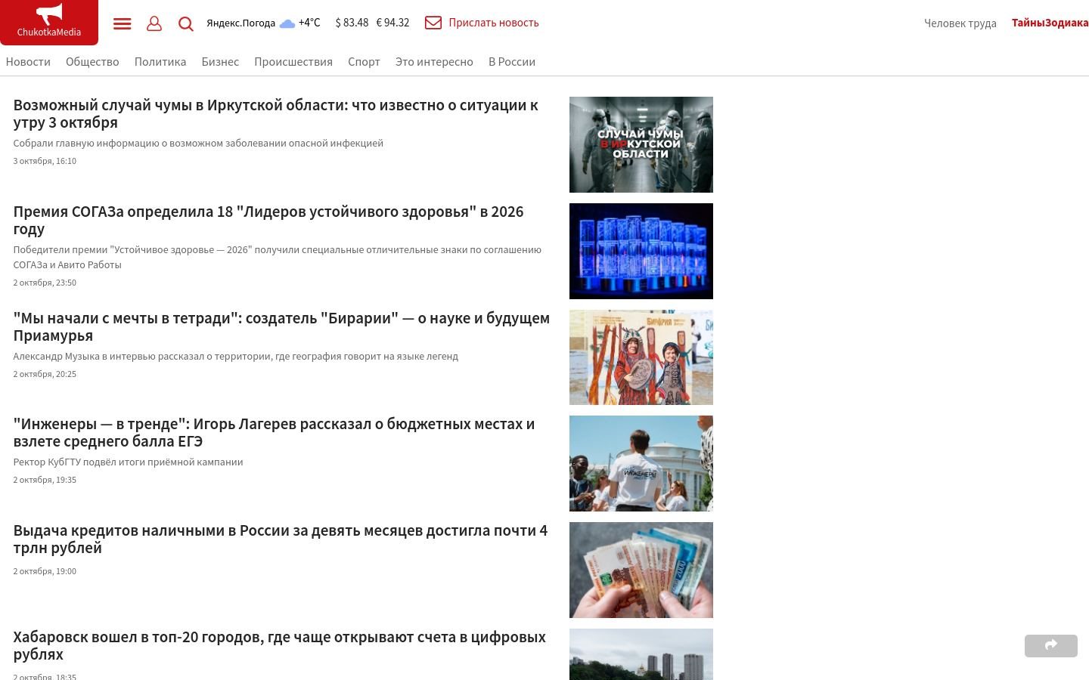Click the summary about possible dangerous infection
The height and width of the screenshot is (680, 1089).
point(198,144)
